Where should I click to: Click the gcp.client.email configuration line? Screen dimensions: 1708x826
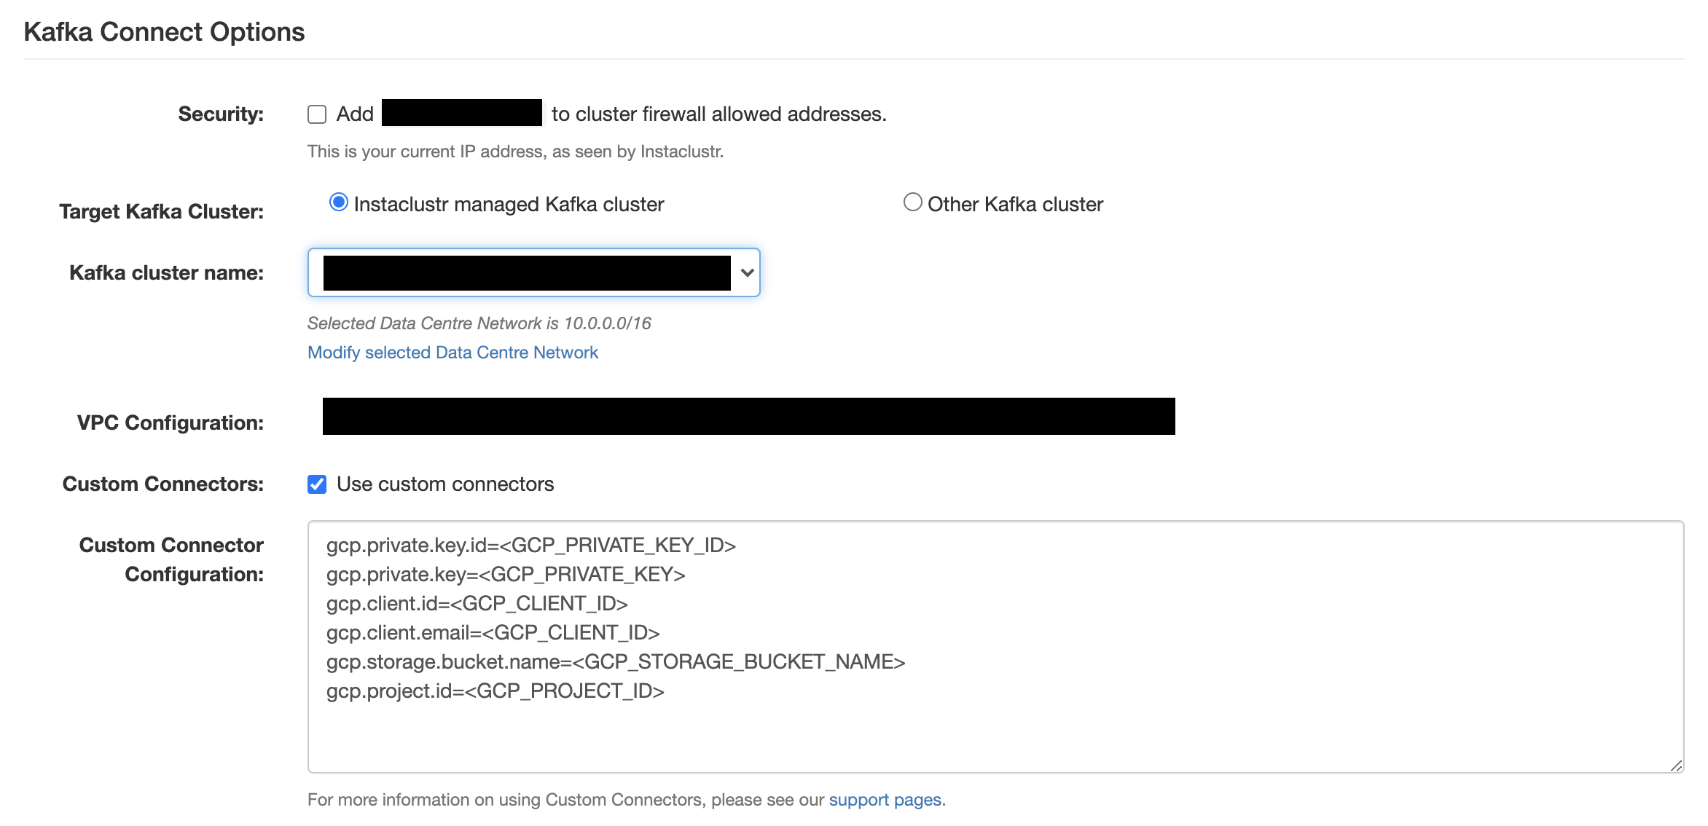tap(493, 633)
